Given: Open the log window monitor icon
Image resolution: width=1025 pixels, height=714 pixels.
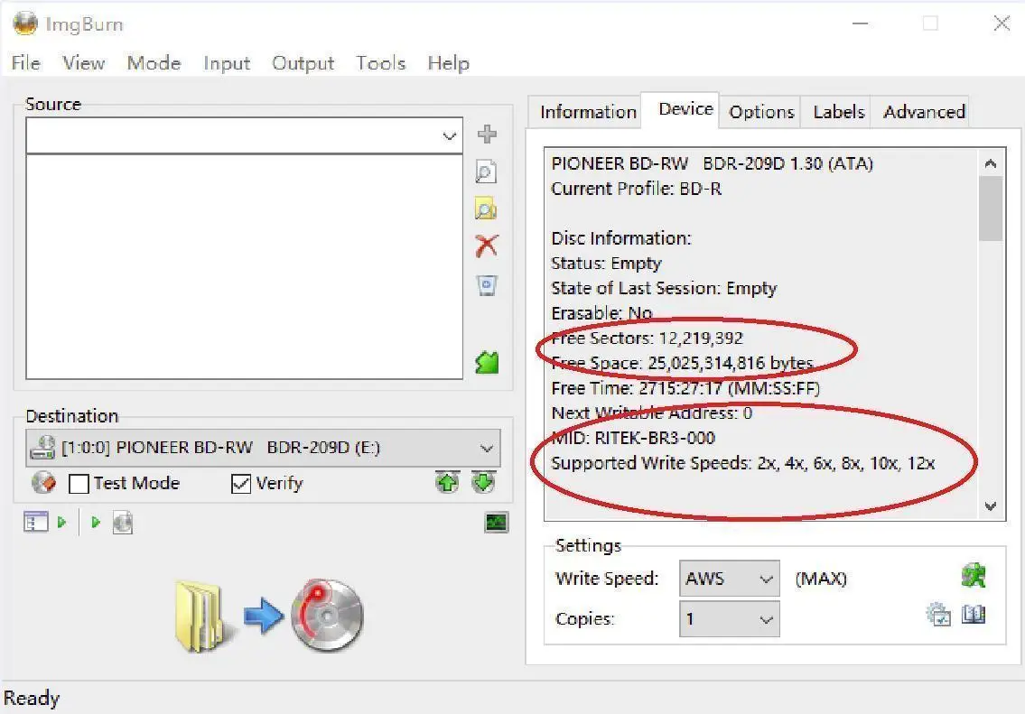Looking at the screenshot, I should coord(497,523).
